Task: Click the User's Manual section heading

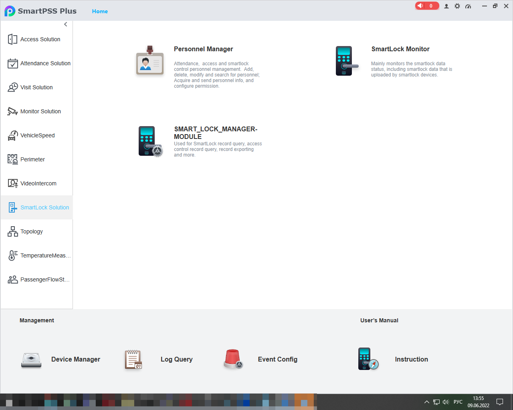Action: (x=379, y=320)
